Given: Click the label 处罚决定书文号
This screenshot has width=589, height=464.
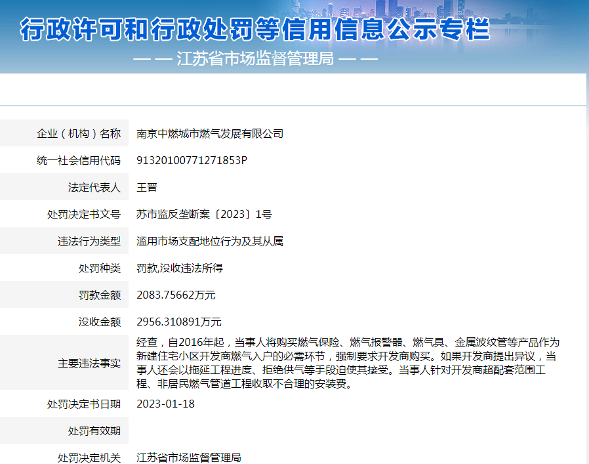Looking at the screenshot, I should click(x=84, y=215).
